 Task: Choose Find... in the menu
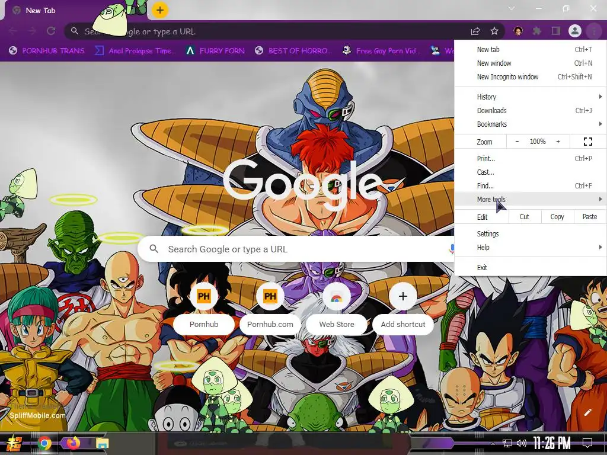point(531,185)
